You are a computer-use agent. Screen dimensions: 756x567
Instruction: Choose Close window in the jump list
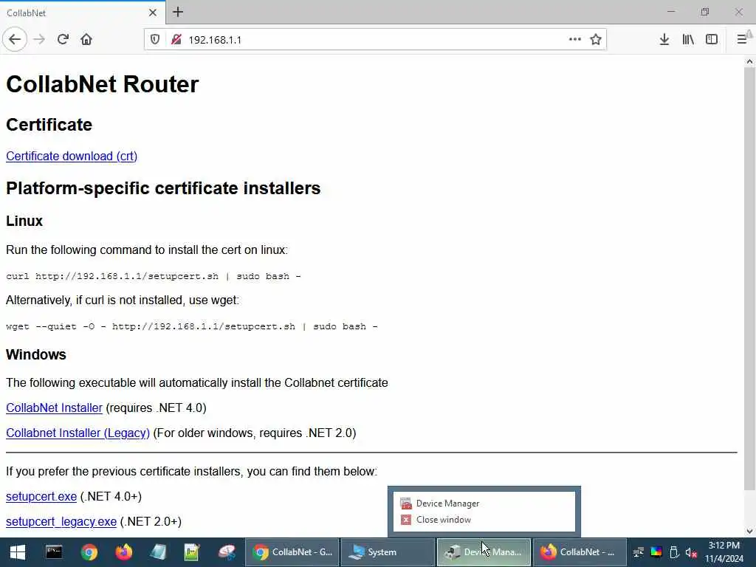click(484, 520)
